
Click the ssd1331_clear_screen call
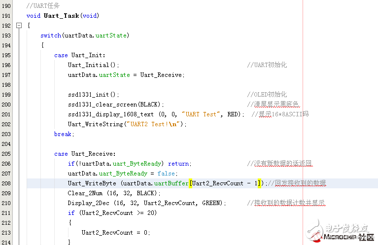click(103, 105)
